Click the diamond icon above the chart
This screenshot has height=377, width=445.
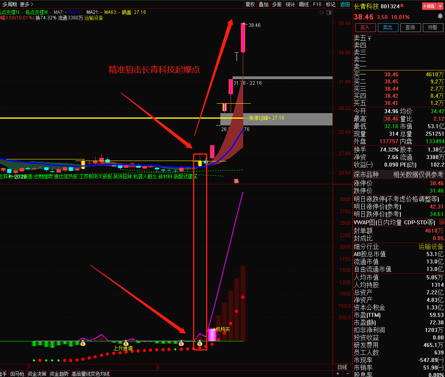(321, 13)
